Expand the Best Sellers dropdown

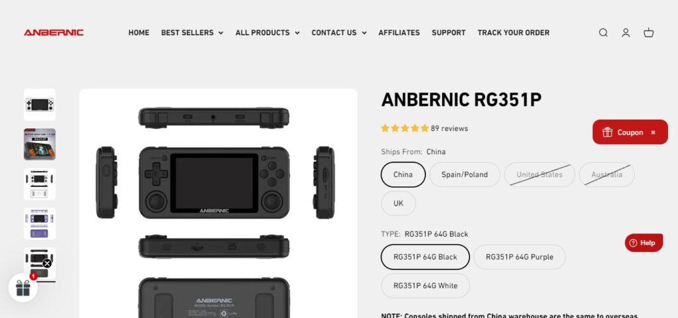(x=192, y=33)
